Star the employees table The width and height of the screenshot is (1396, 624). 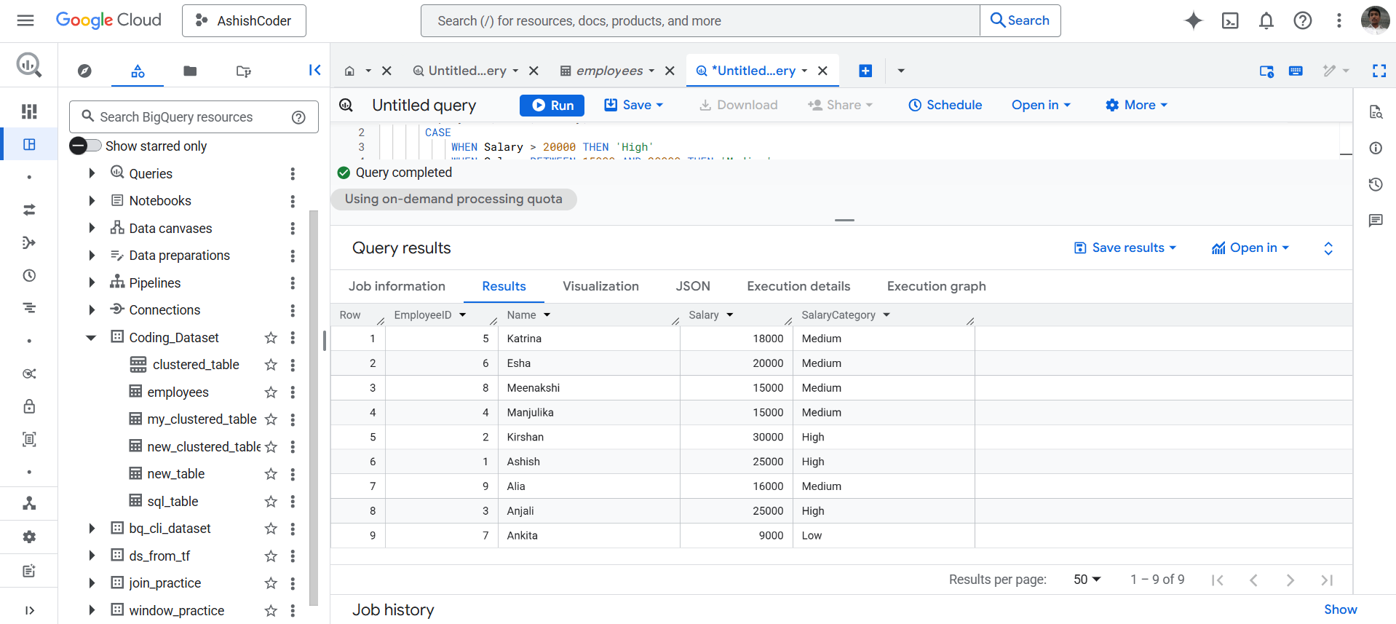pos(271,392)
